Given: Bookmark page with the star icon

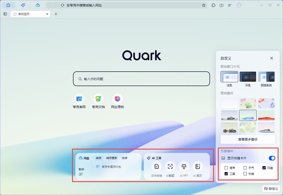Looking at the screenshot, I should [x=204, y=5].
